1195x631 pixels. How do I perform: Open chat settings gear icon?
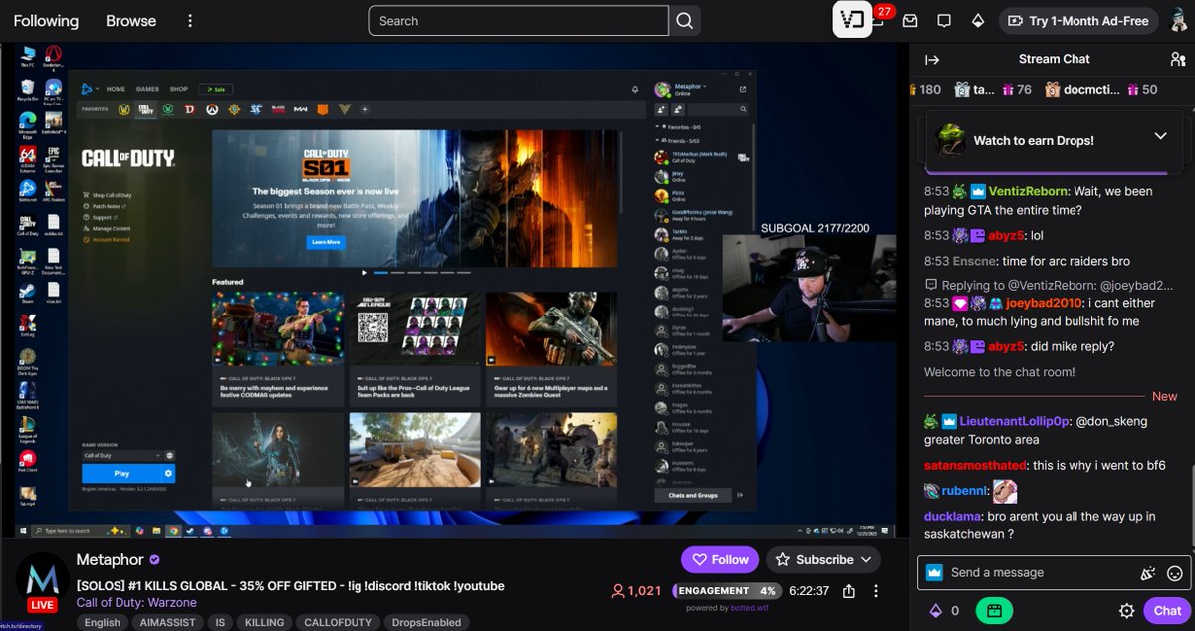click(1127, 610)
